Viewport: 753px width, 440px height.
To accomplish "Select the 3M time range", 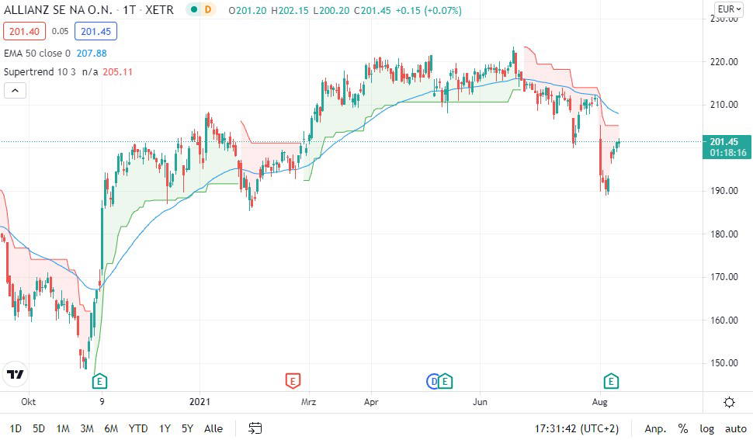I will tap(87, 428).
